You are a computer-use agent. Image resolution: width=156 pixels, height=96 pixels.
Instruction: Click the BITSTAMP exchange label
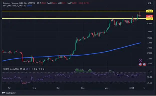(x=31, y=3)
